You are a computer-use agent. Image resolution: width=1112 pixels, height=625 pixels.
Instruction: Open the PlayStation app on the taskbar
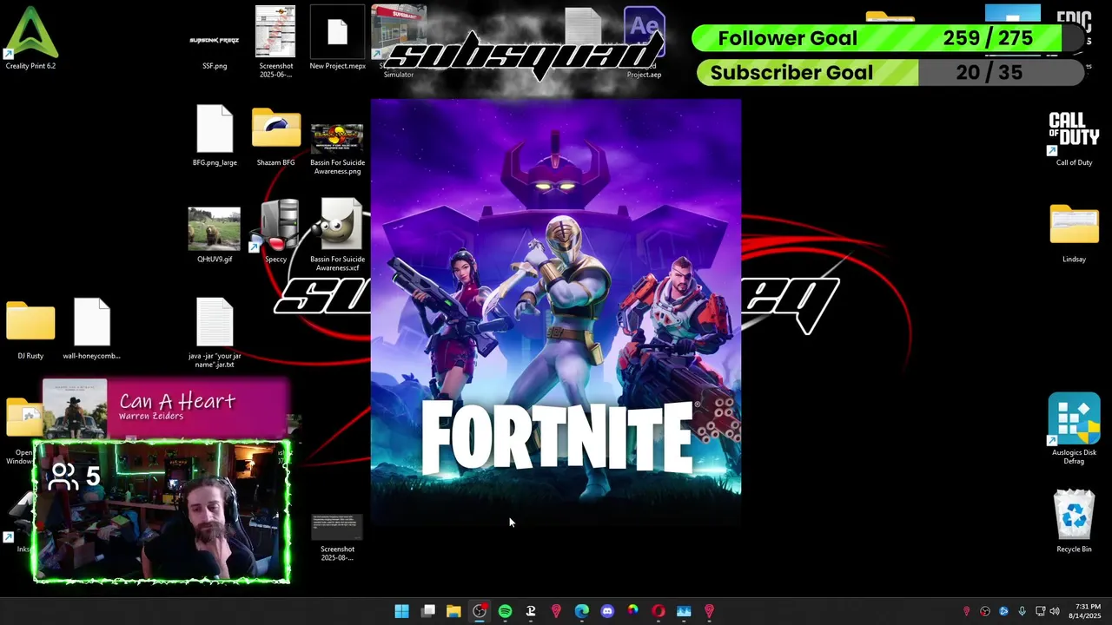pos(531,611)
